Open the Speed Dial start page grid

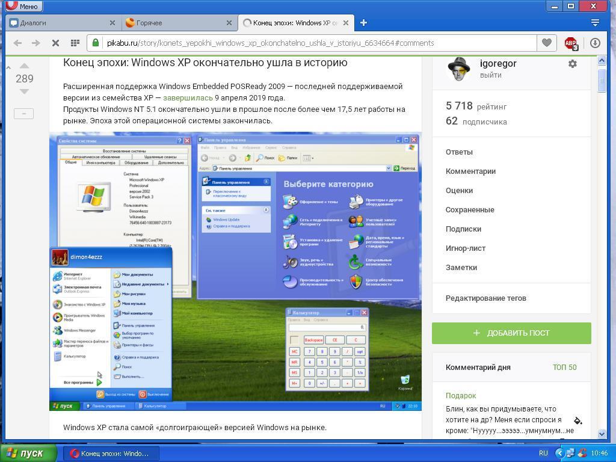[x=75, y=43]
